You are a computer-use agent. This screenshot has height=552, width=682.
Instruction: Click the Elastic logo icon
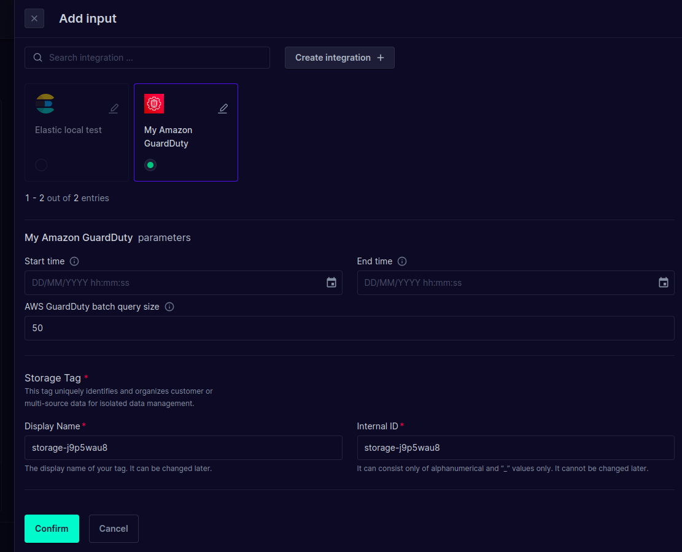click(x=45, y=104)
